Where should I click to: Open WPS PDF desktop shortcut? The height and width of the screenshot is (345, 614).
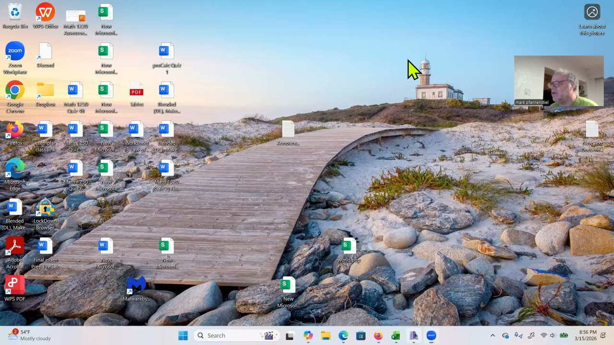click(x=15, y=289)
